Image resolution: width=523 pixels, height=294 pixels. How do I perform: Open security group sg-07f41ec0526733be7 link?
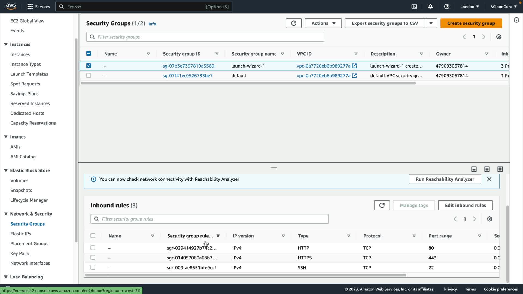pos(187,76)
